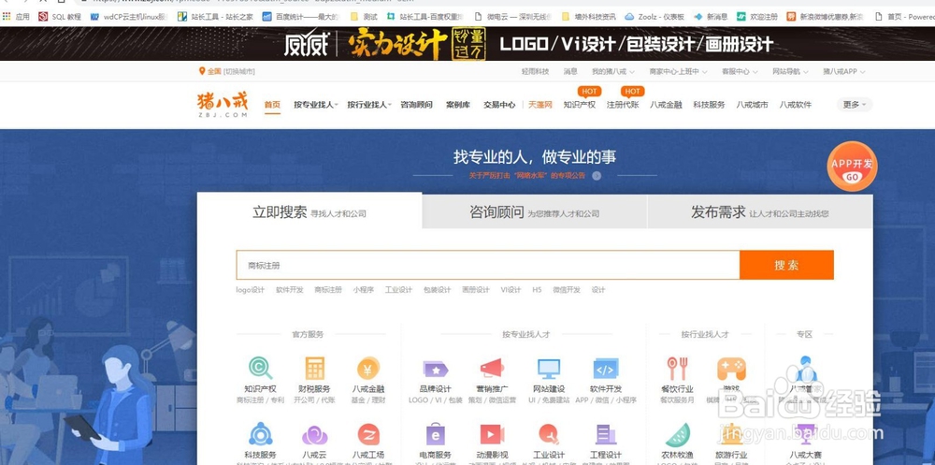
Task: Open the 站长工具 - 站长之家 bookmark
Action: point(215,17)
